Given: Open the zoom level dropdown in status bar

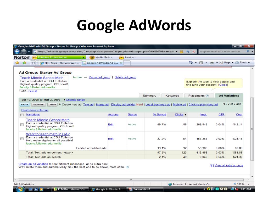Looking at the screenshot, I should (x=248, y=184).
